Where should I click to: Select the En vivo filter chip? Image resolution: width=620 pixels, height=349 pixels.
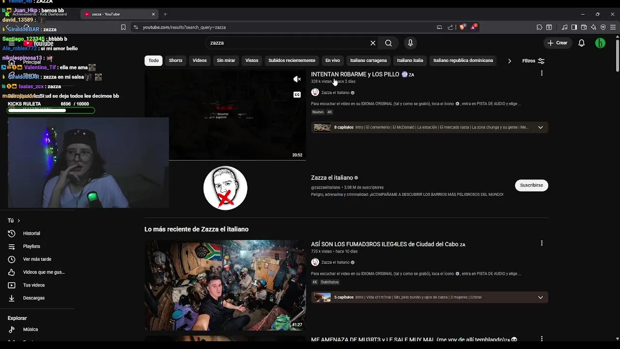click(332, 61)
